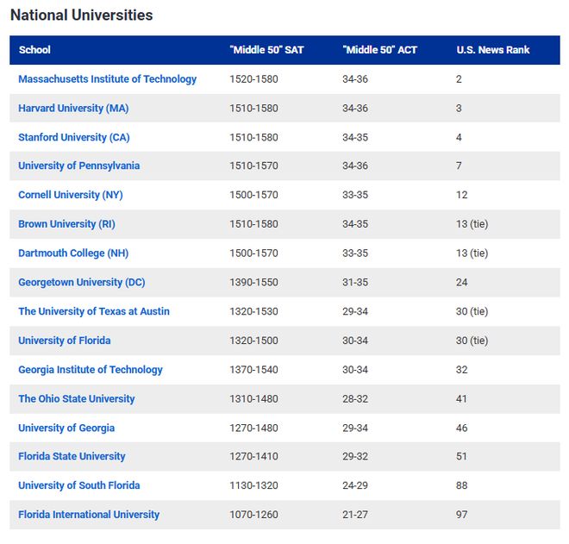569x544 pixels.
Task: Select MIT's SAT range 1520-1580
Action: point(253,79)
